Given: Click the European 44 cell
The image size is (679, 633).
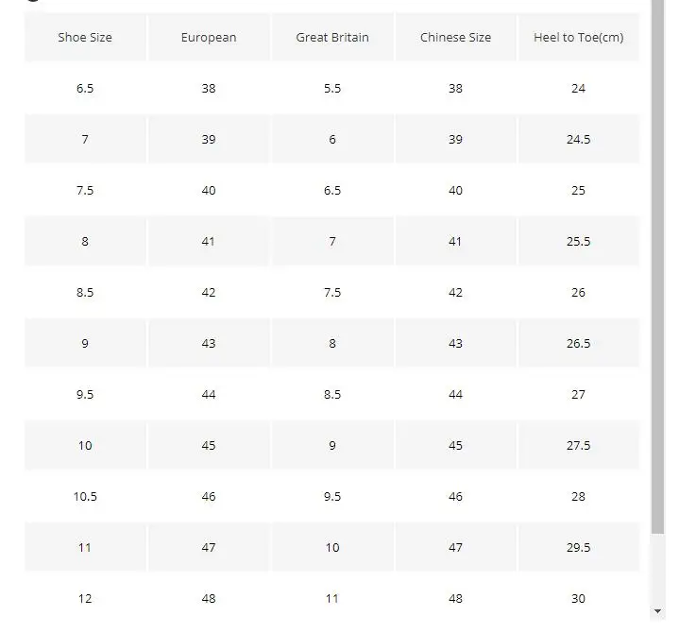Looking at the screenshot, I should (209, 395).
